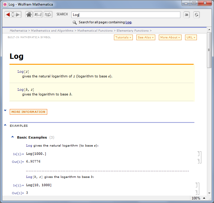Image resolution: width=214 pixels, height=203 pixels.
Task: Open the See Also dropdown
Action: (146, 38)
